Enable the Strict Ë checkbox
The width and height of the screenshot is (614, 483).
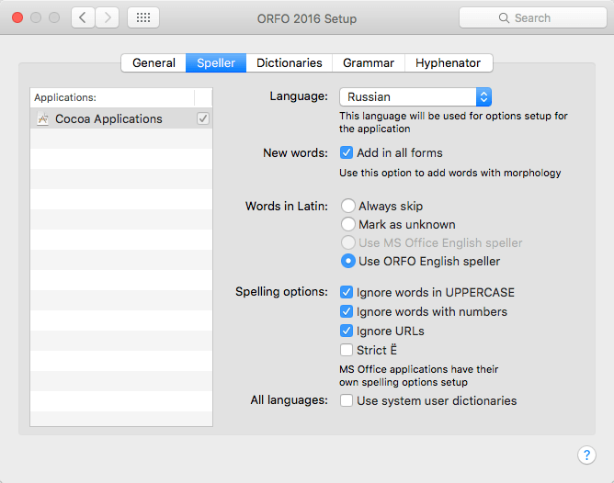(x=347, y=350)
